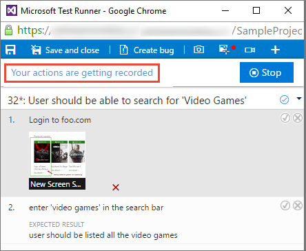Image resolution: width=306 pixels, height=251 pixels.
Task: Click the browser address bar URL
Action: point(160,30)
